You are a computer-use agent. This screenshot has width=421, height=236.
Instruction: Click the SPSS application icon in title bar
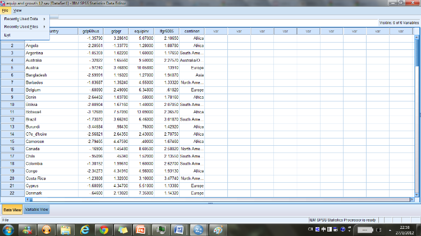3,3
